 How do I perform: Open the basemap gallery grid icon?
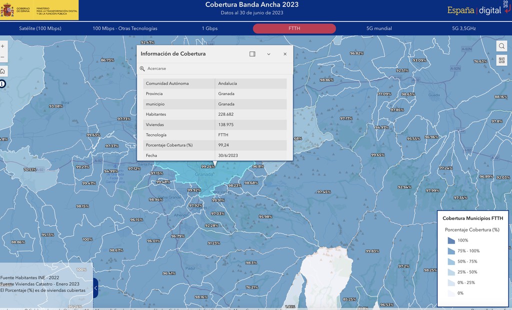[501, 60]
